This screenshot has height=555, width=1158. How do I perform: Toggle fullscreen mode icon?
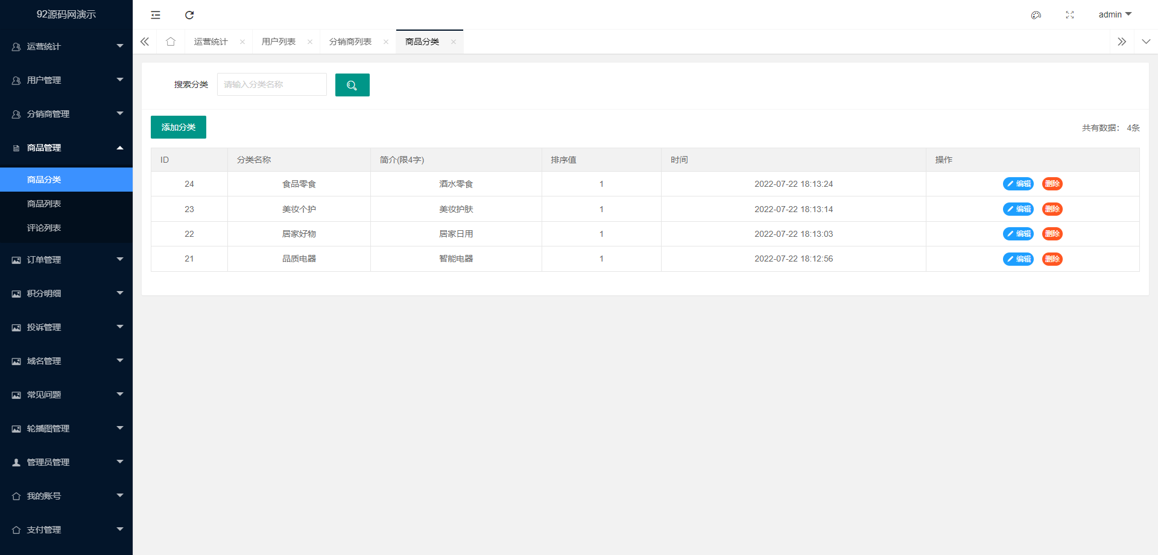1069,15
